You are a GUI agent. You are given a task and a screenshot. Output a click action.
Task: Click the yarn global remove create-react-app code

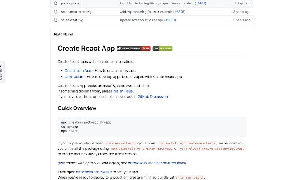[x=212, y=149]
